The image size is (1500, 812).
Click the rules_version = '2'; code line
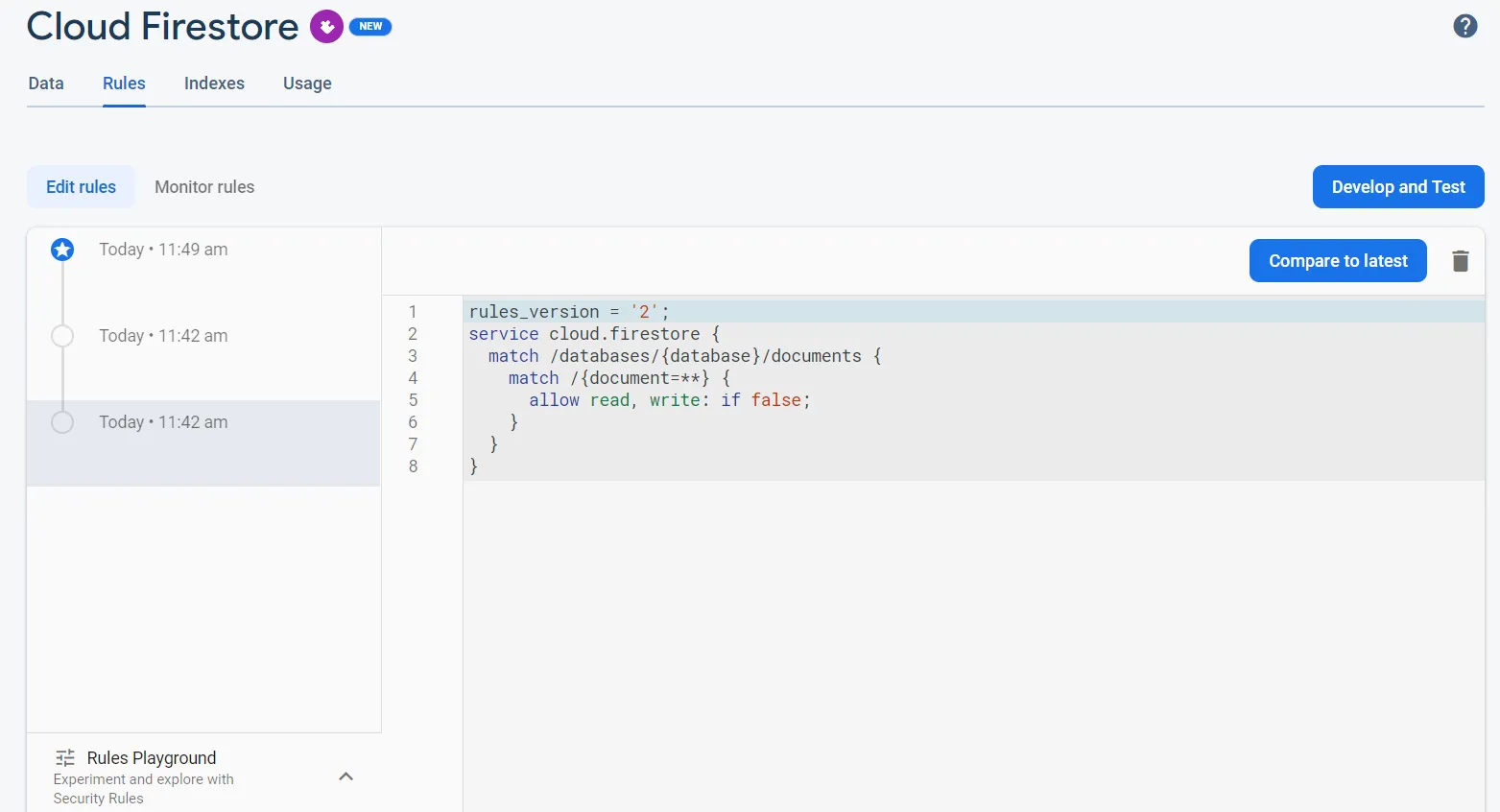pyautogui.click(x=569, y=312)
